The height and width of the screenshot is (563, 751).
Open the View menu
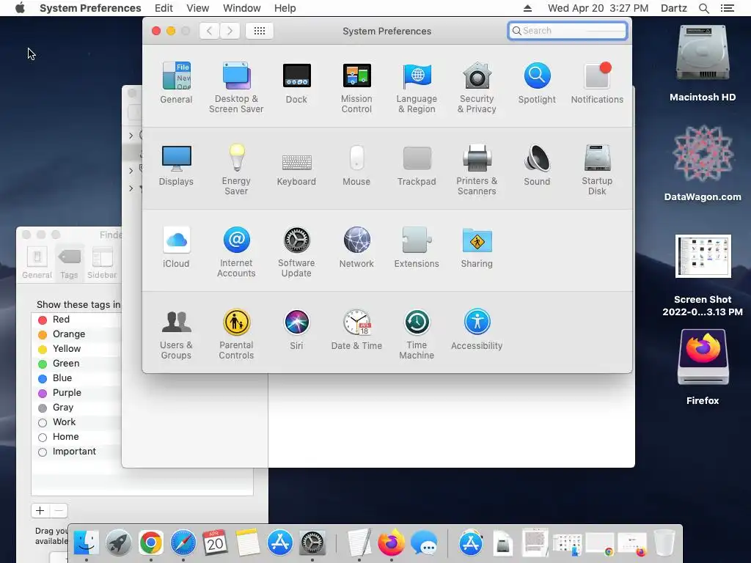pyautogui.click(x=197, y=8)
